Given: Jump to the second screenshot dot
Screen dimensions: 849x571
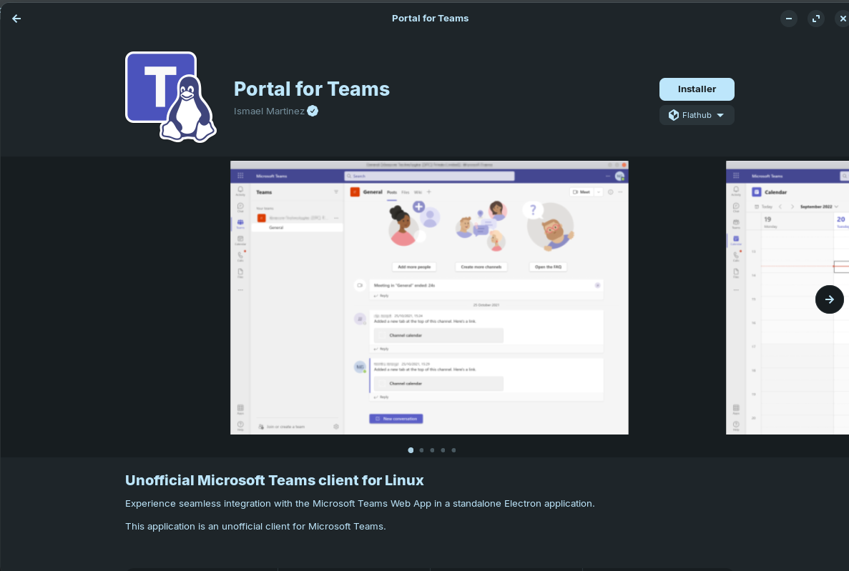Looking at the screenshot, I should pos(421,450).
